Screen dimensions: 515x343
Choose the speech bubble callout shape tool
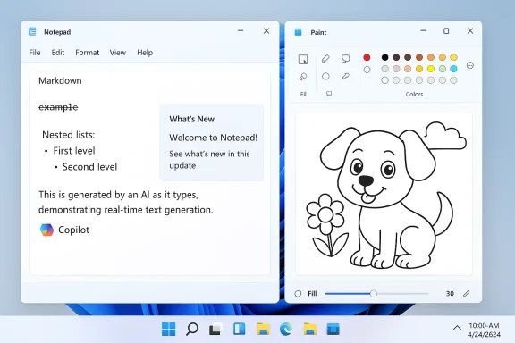(345, 59)
